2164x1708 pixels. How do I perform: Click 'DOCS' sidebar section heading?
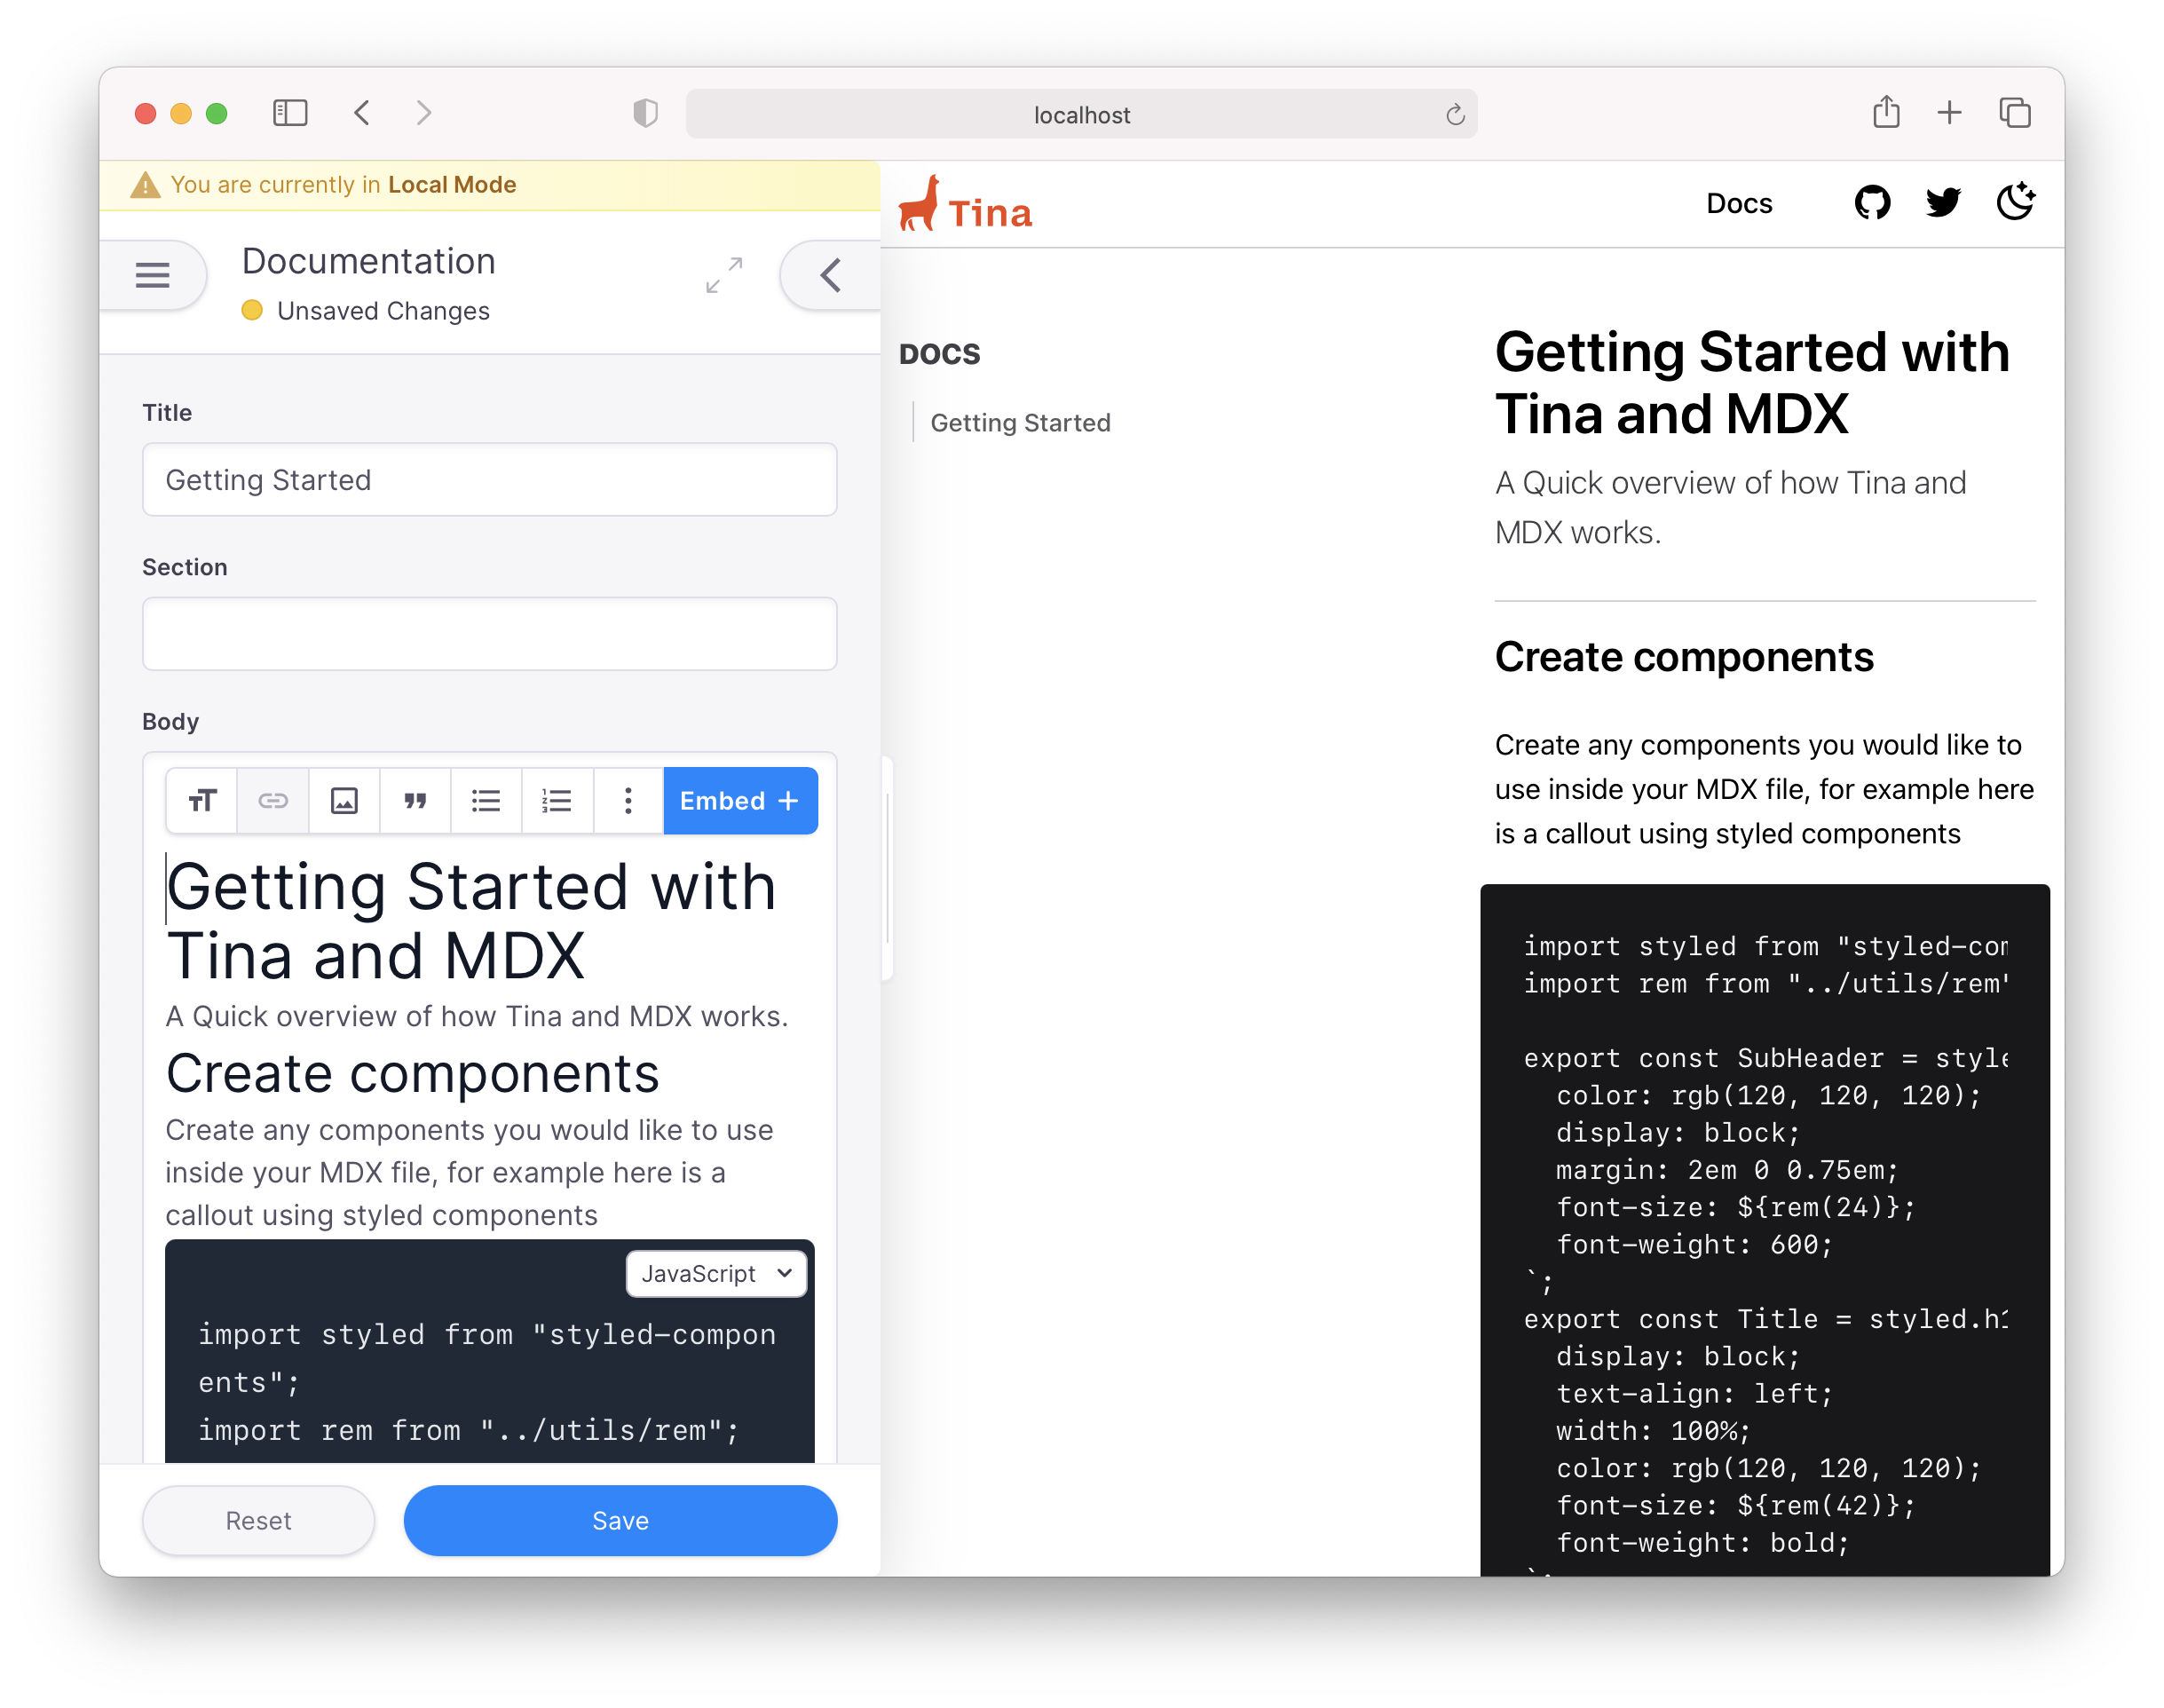click(940, 354)
